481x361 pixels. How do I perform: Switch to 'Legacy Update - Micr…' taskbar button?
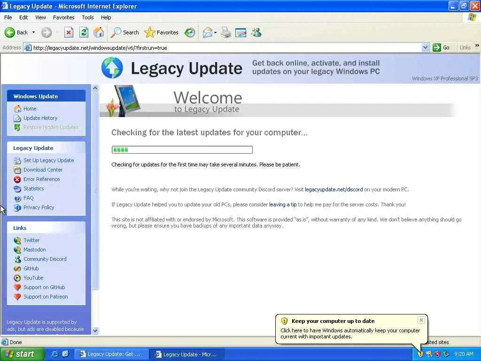coord(187,354)
